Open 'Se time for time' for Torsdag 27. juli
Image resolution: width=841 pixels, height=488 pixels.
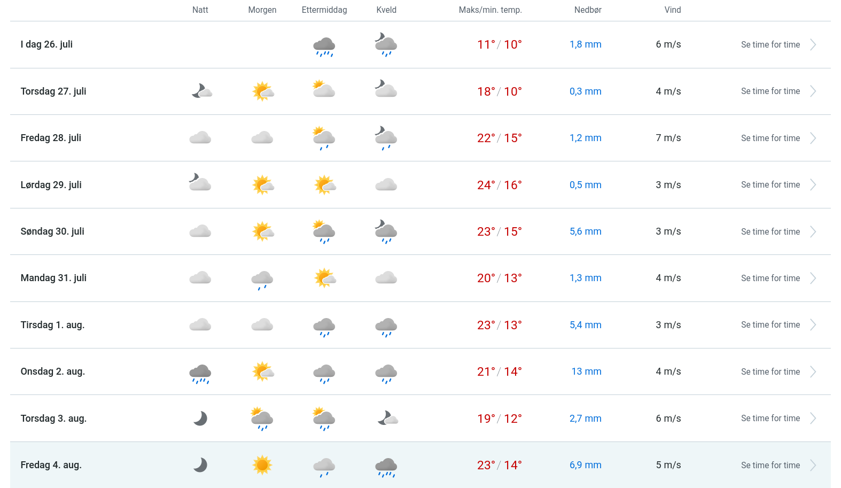[x=770, y=91]
